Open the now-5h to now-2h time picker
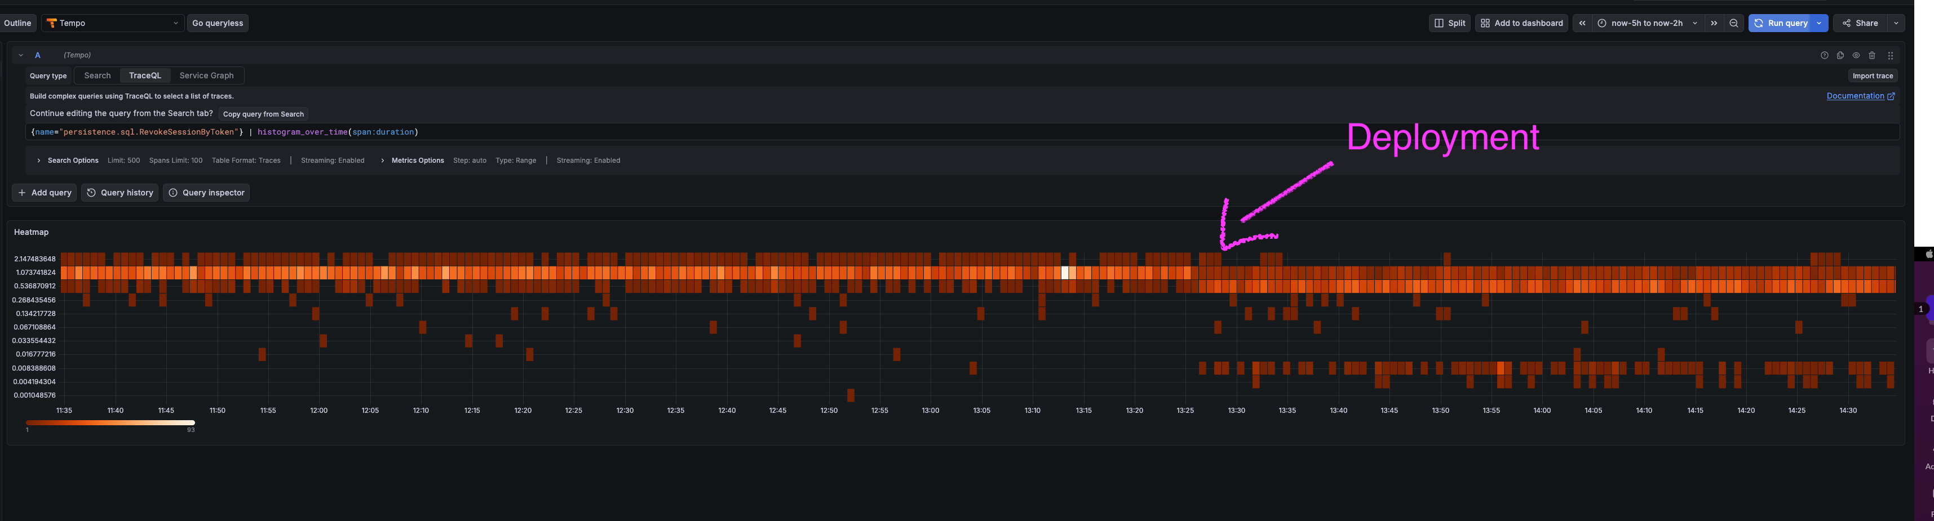The image size is (1934, 521). click(x=1647, y=23)
